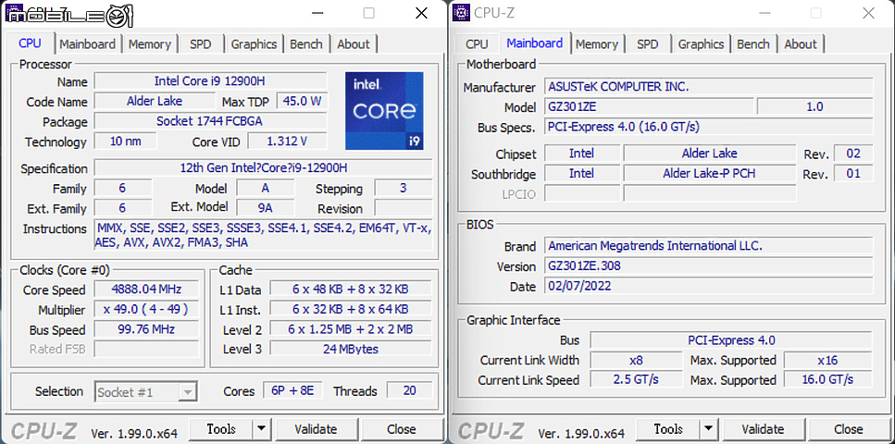Click the Intel Core i9 logo badge
Image resolution: width=895 pixels, height=444 pixels.
click(384, 111)
